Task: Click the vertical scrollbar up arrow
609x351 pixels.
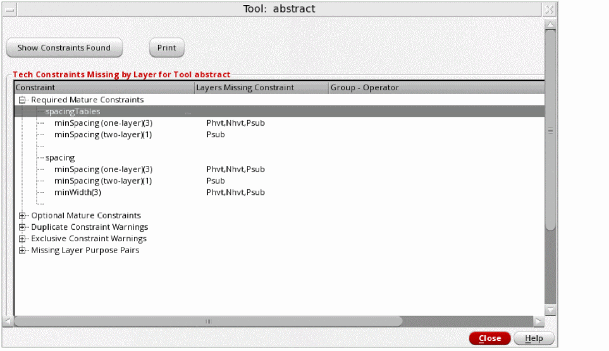Action: click(550, 25)
